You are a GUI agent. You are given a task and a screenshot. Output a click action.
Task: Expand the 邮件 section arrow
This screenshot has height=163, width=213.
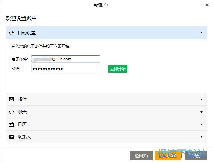201,99
